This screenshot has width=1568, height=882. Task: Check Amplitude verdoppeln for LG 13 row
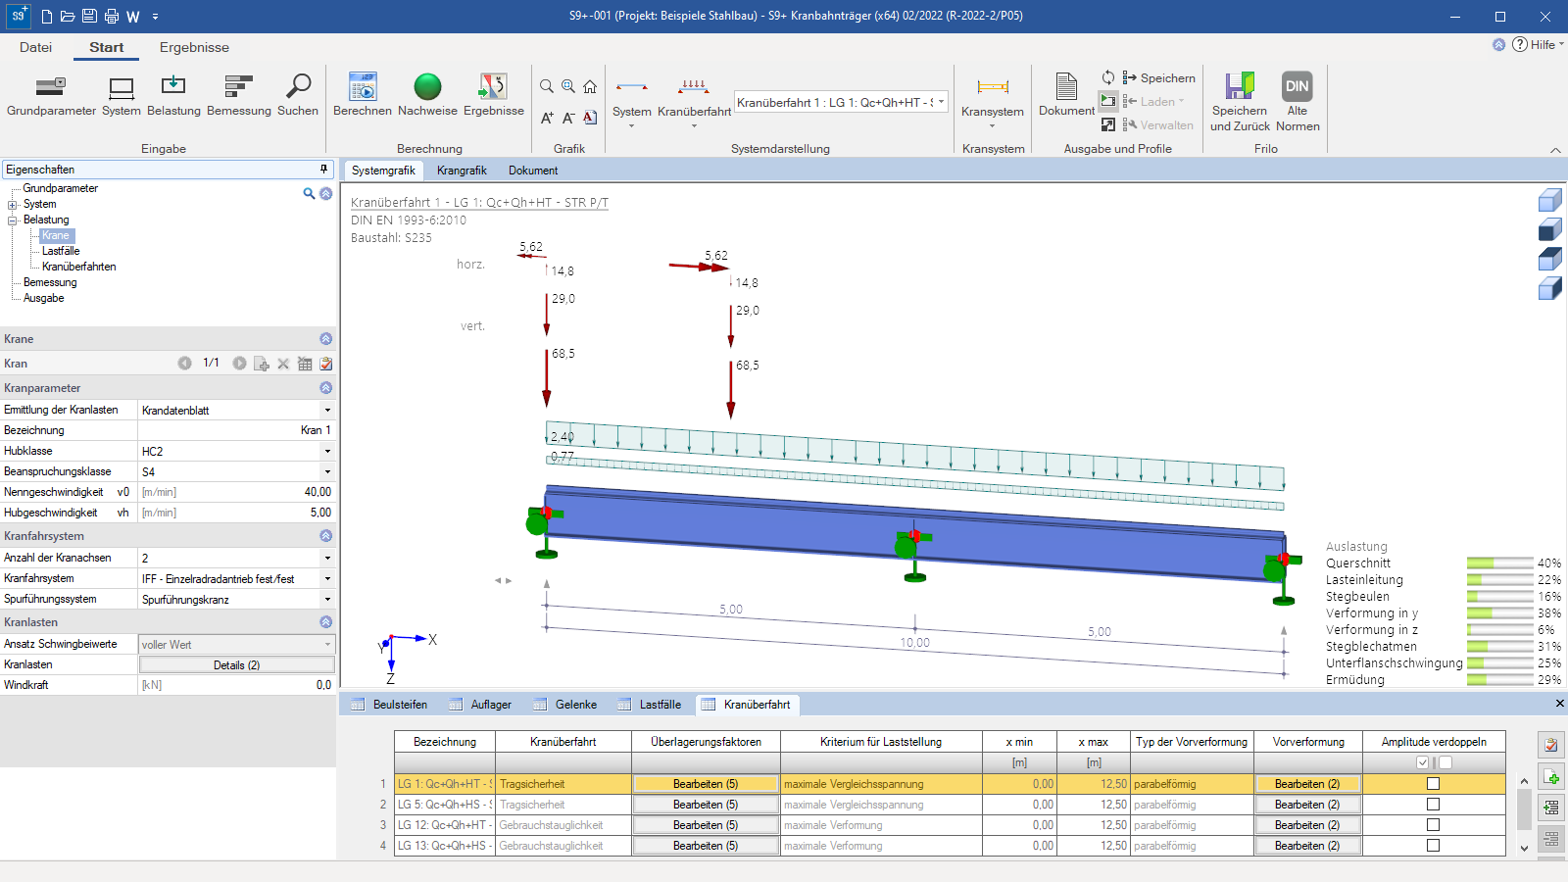[x=1433, y=846]
